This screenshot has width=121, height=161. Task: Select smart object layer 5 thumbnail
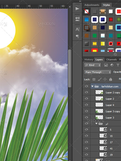coord(103,129)
